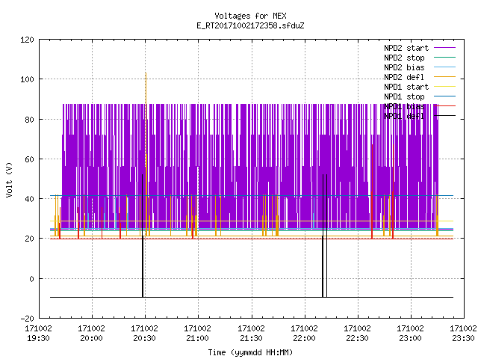Click the x-axis tick label 19:30

point(38,338)
